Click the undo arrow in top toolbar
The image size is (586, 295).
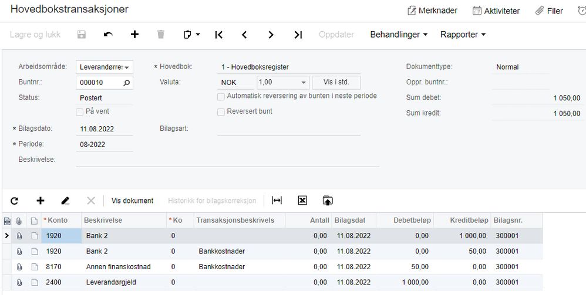click(108, 35)
